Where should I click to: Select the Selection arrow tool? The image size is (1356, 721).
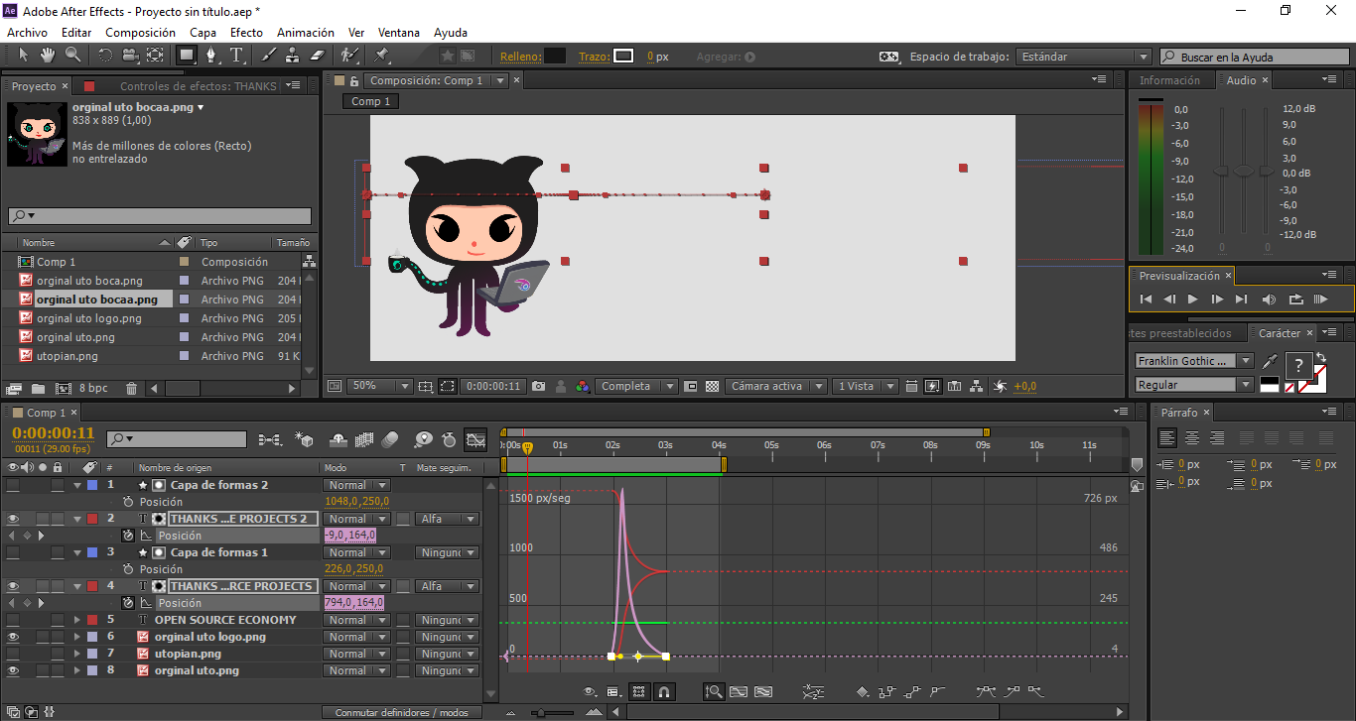23,56
